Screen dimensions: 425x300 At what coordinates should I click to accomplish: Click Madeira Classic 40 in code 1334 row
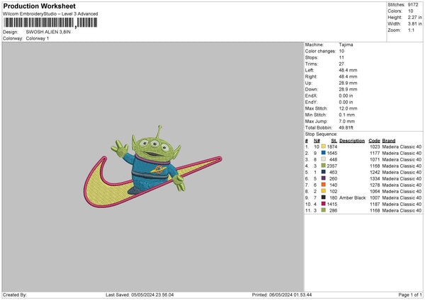(x=402, y=179)
